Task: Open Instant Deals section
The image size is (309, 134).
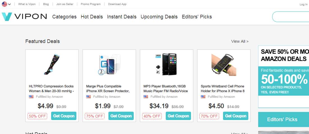Action: [122, 17]
